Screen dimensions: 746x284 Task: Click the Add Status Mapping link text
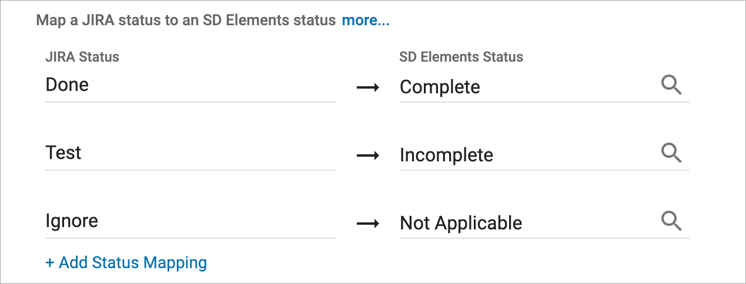point(133,262)
